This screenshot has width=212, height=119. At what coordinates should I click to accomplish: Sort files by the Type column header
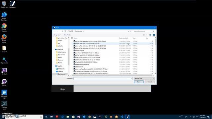tap(134, 38)
